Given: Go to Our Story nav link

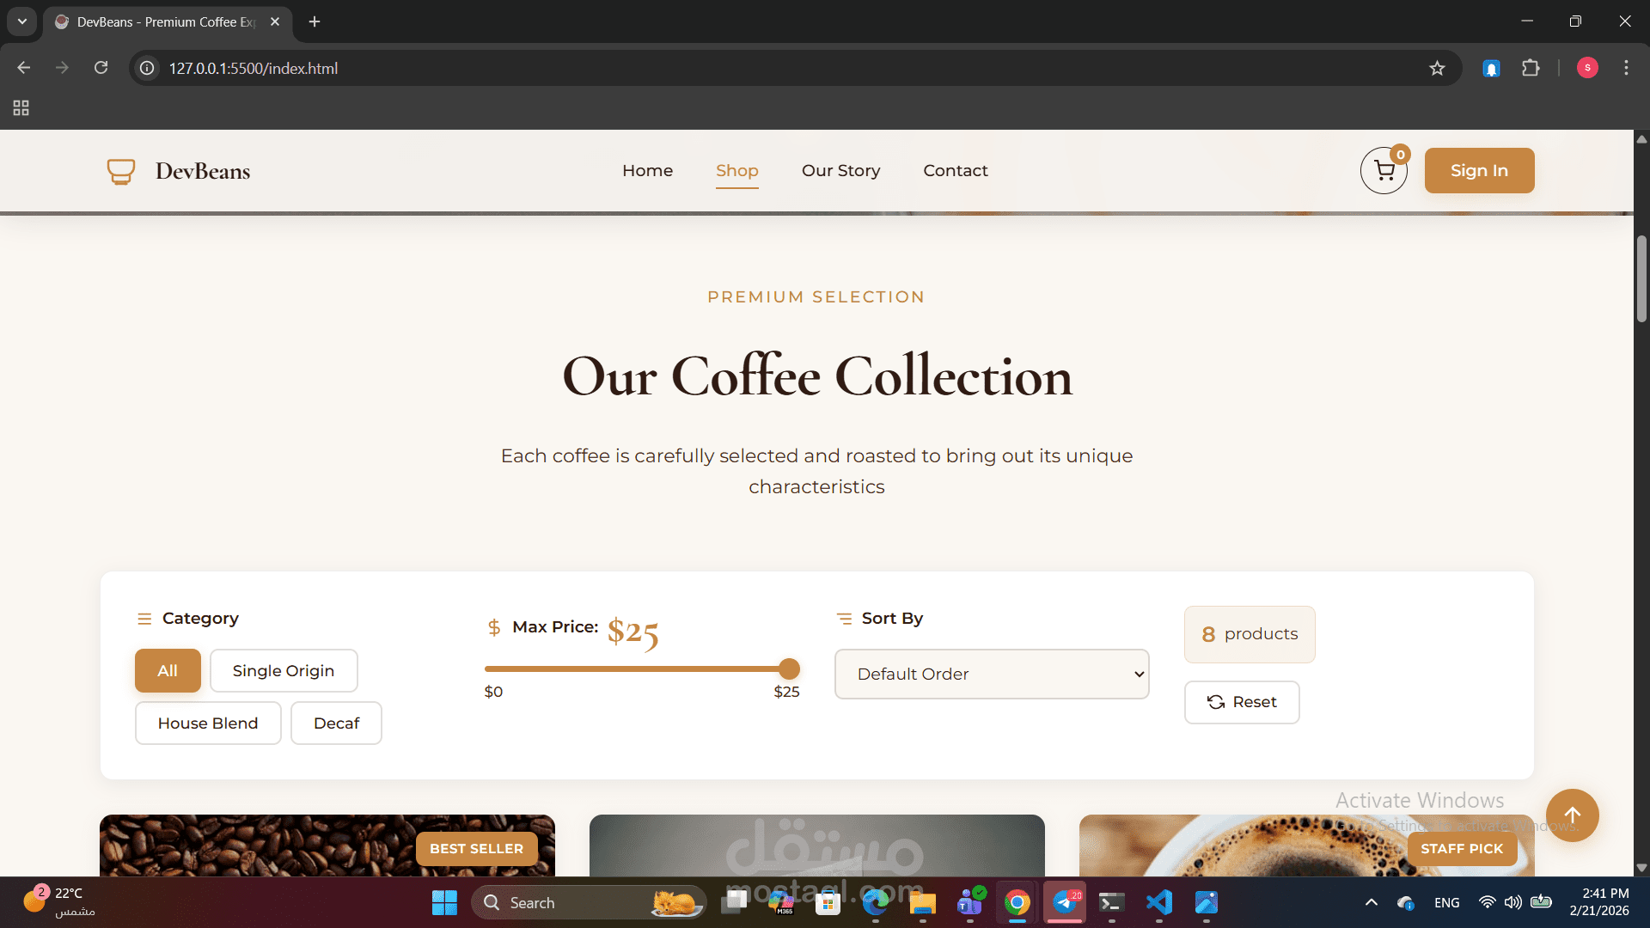Looking at the screenshot, I should [840, 171].
